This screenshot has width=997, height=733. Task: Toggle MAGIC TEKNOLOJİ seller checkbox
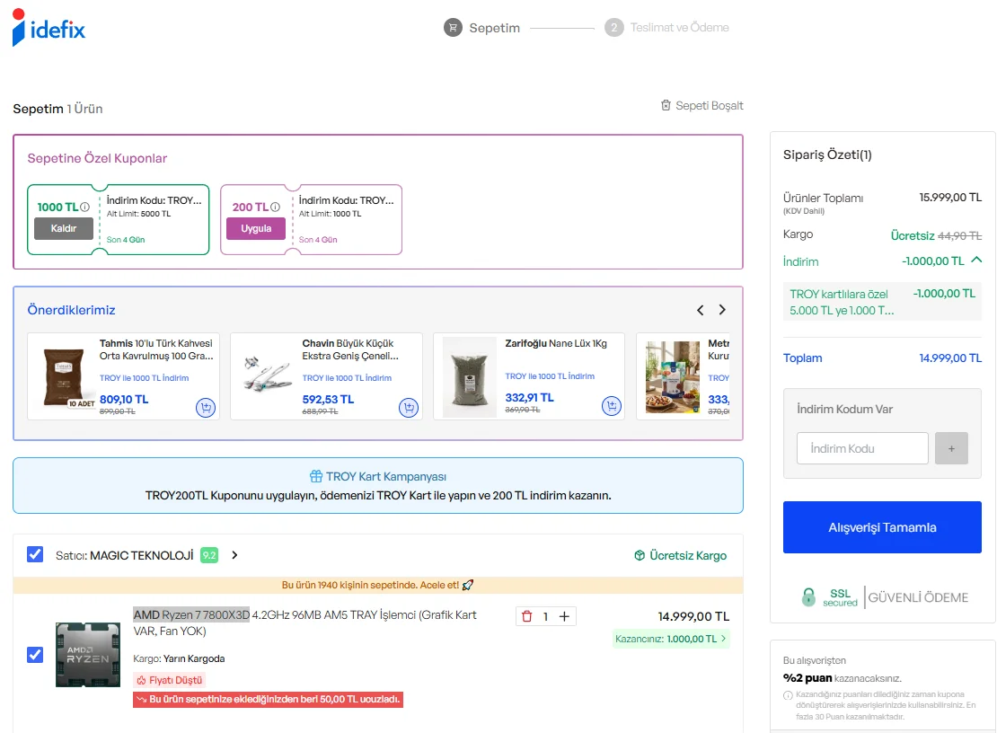35,554
